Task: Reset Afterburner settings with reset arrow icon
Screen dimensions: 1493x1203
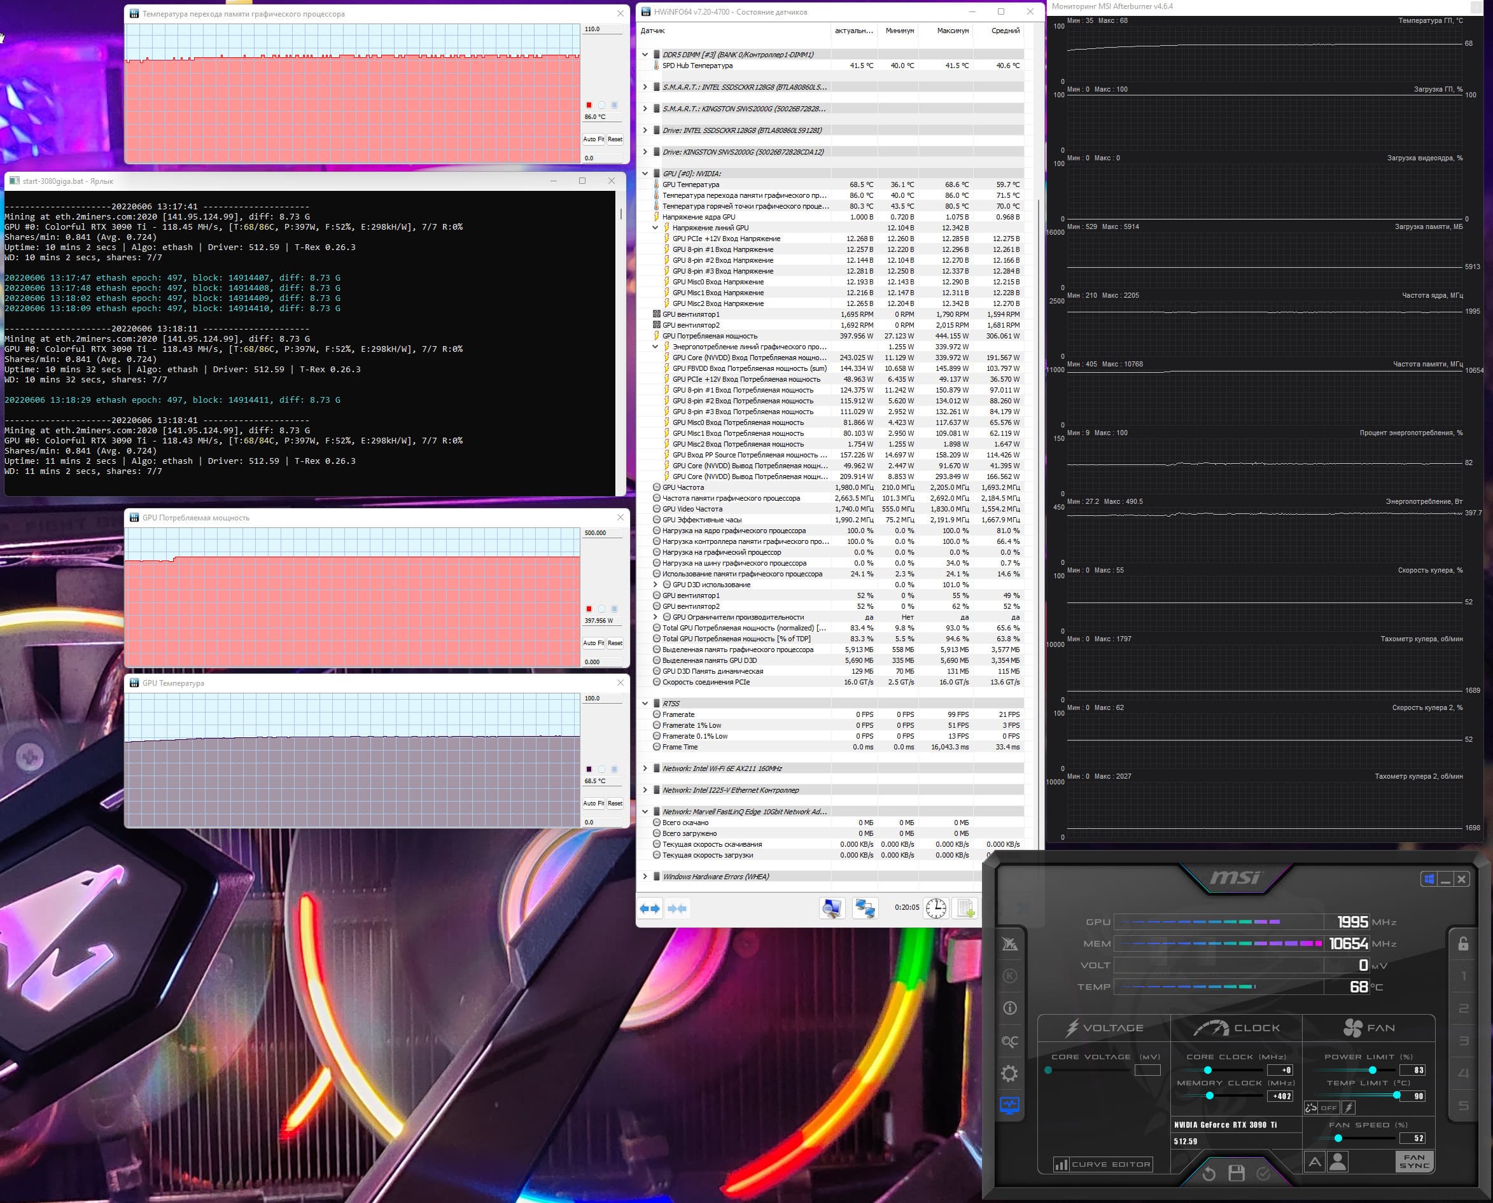Action: [x=1209, y=1173]
